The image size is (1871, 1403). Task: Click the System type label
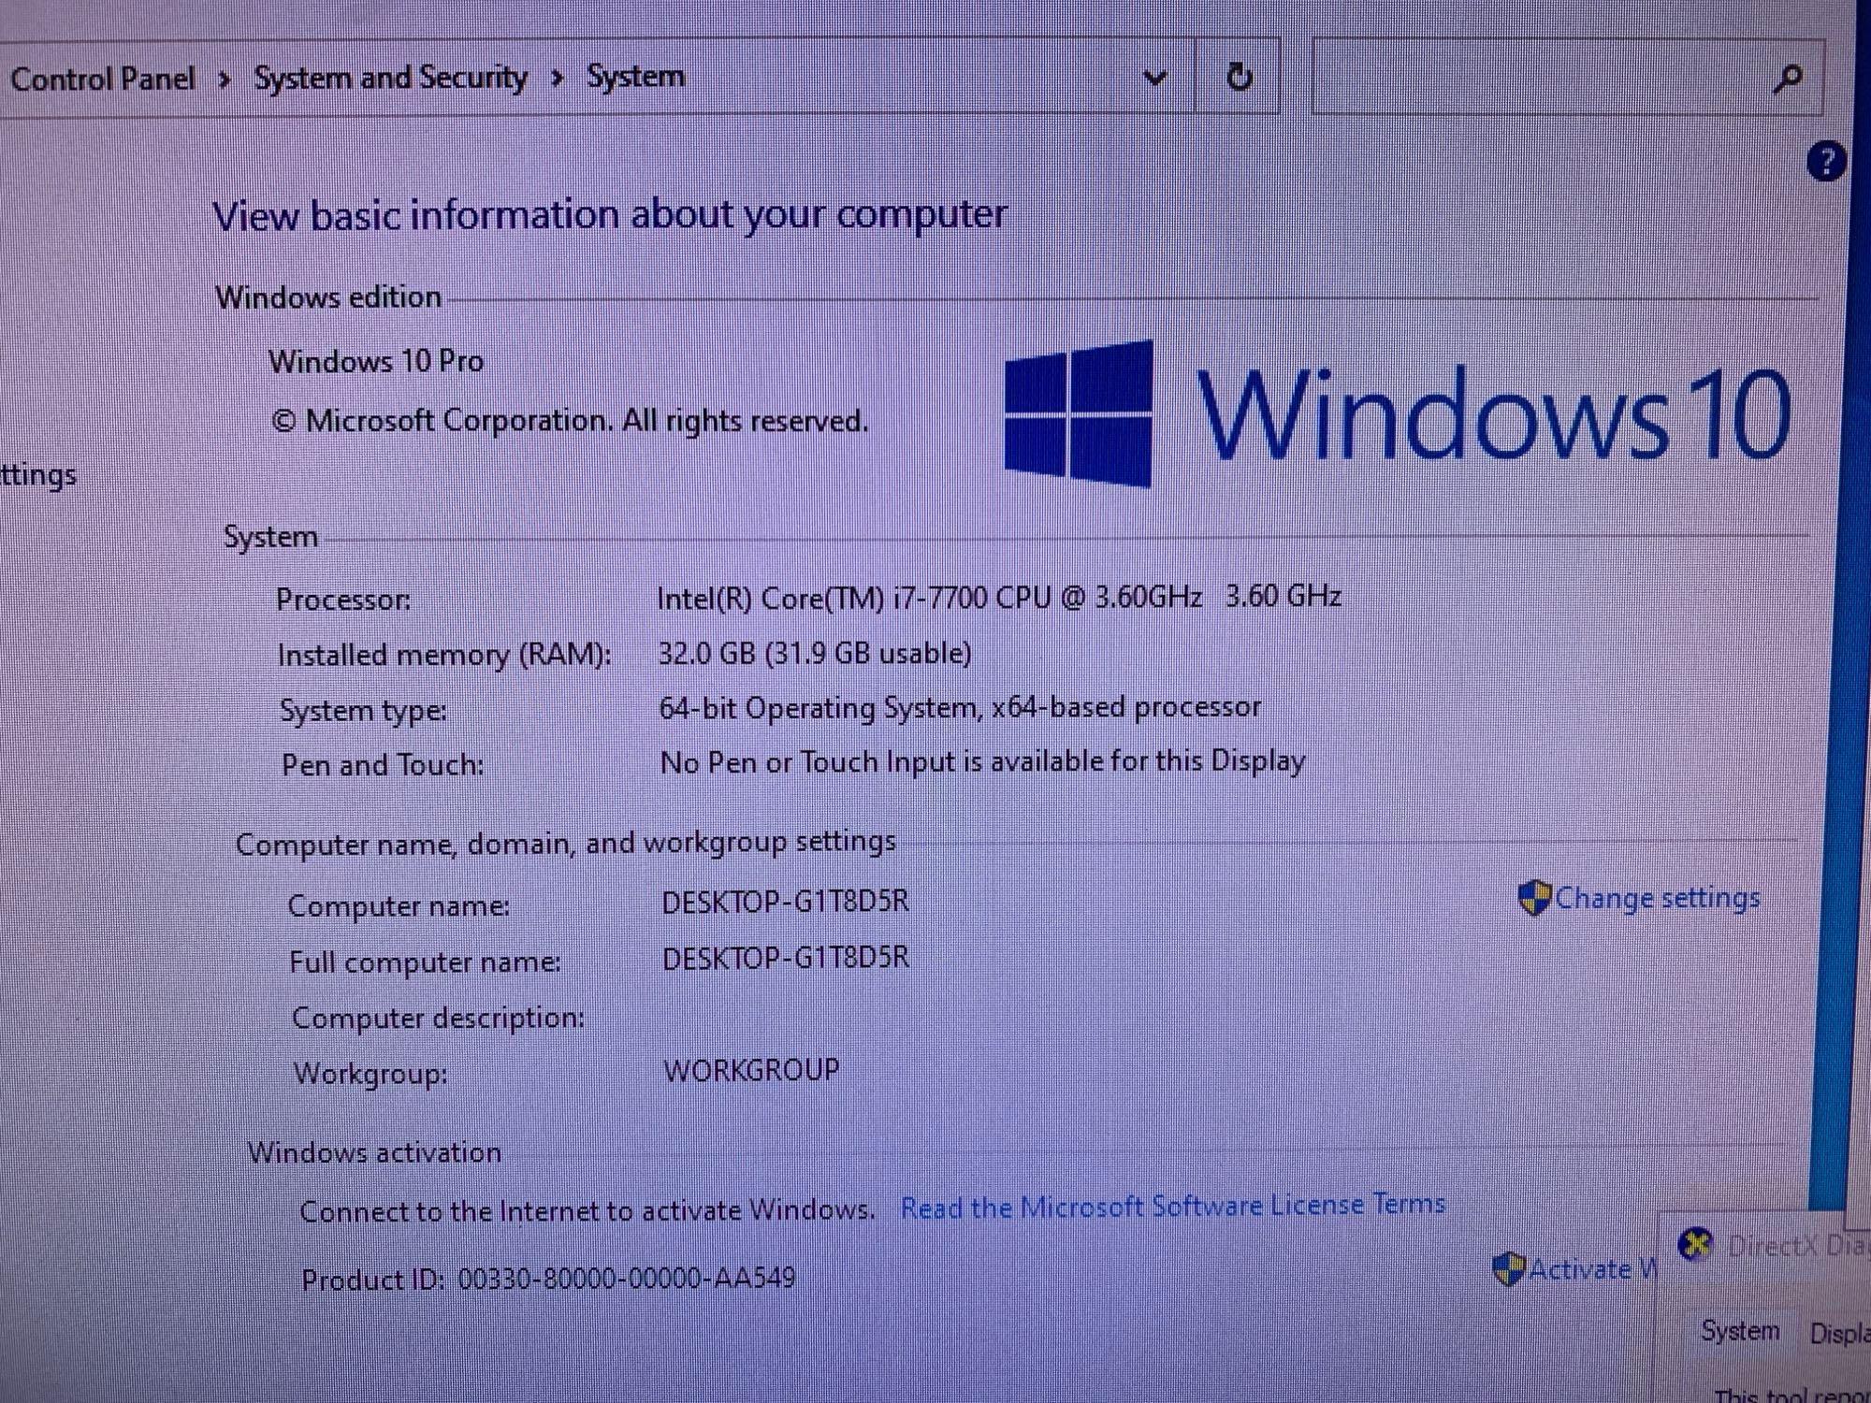363,711
